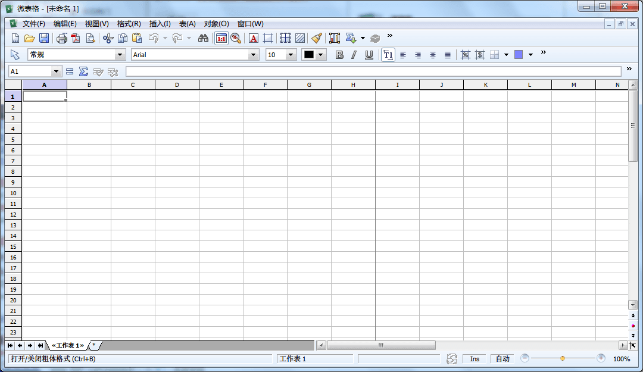The width and height of the screenshot is (643, 372).
Task: Click the sort sigma-with-arrow icon
Action: (x=351, y=39)
